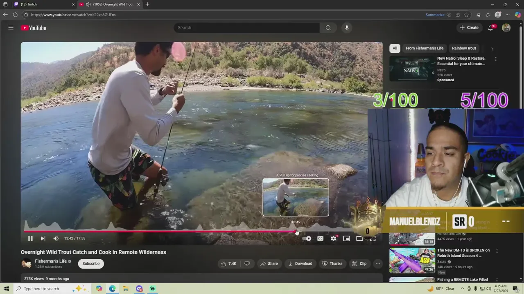The height and width of the screenshot is (294, 524).
Task: Toggle autoplay switch in player
Action: [307, 238]
